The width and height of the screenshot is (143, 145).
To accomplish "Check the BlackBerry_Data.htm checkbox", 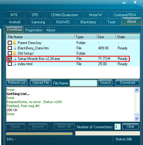I will [10, 48].
